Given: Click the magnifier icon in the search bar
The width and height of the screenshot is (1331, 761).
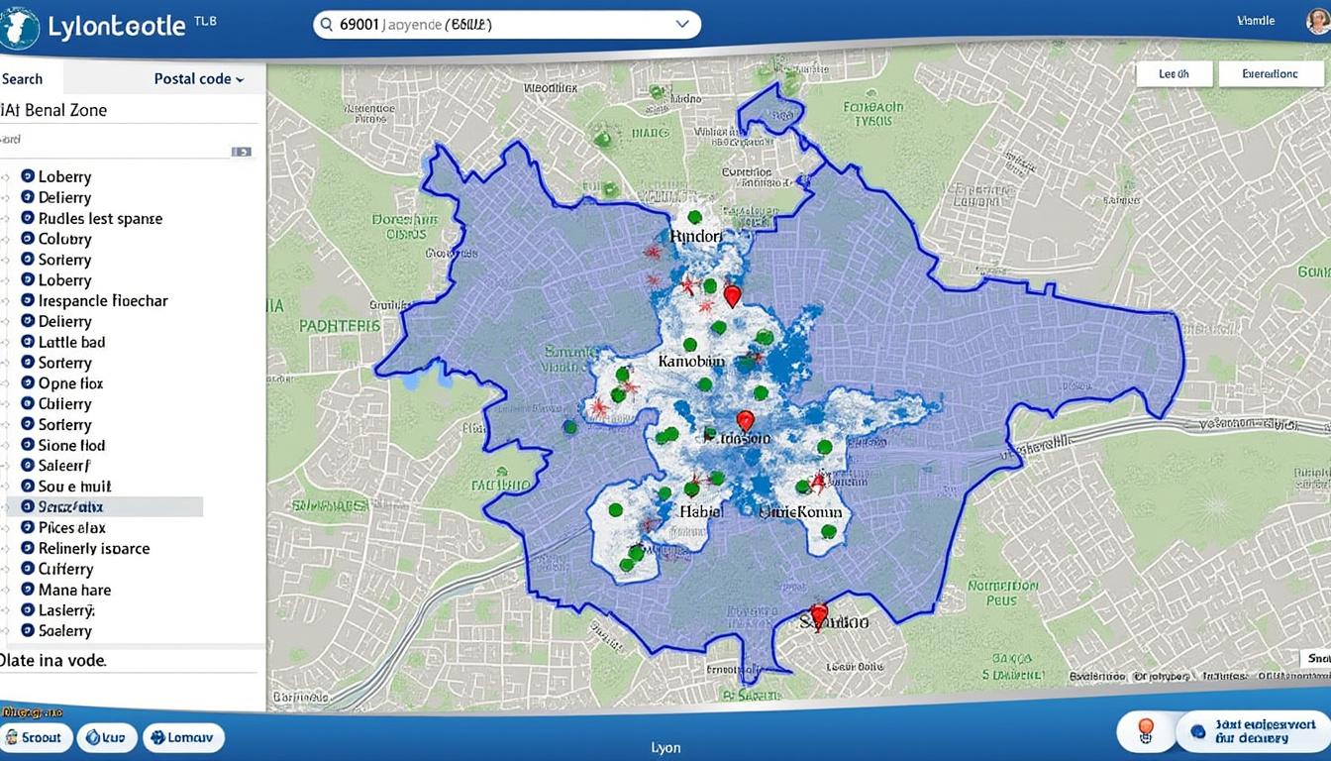Looking at the screenshot, I should pos(327,24).
